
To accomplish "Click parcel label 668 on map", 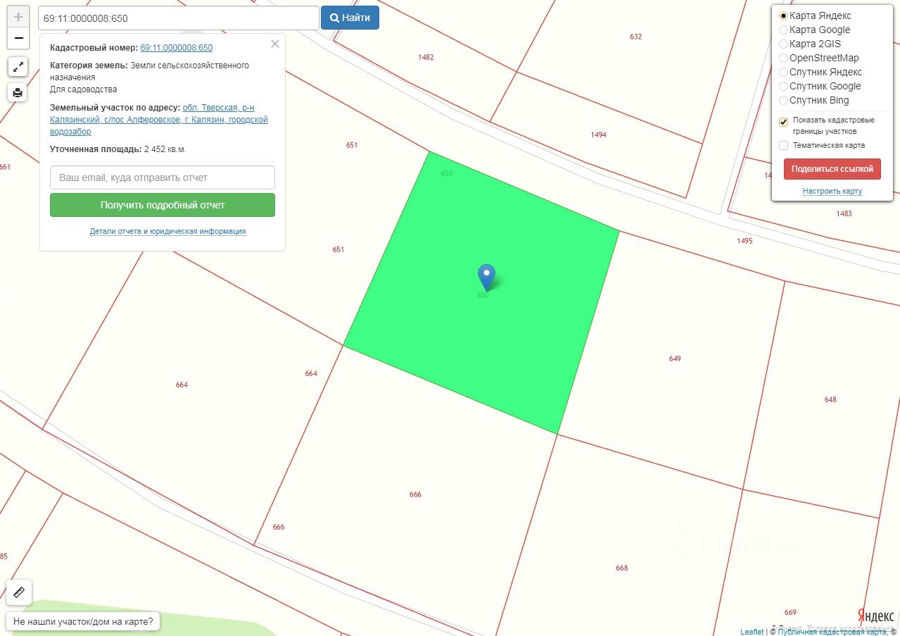I will [621, 568].
